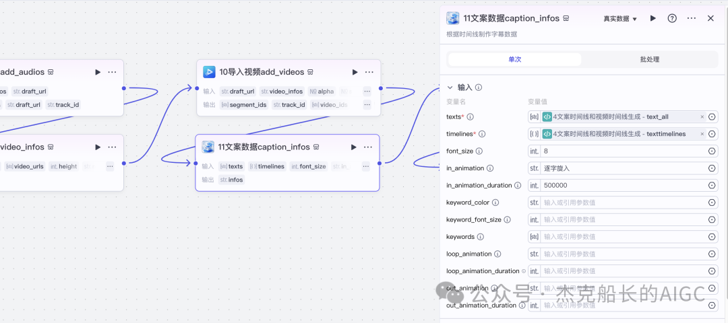Image resolution: width=728 pixels, height=323 pixels.
Task: Collapse the 输入 section
Action: [x=450, y=87]
